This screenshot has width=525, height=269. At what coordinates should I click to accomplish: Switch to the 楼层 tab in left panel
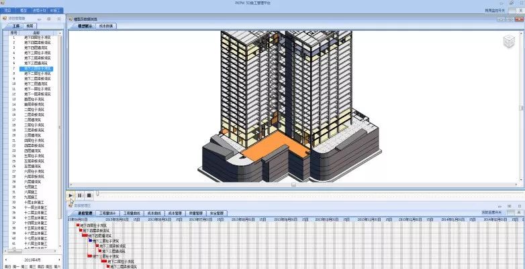point(30,26)
